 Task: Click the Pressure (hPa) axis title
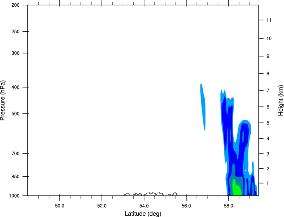(x=3, y=100)
